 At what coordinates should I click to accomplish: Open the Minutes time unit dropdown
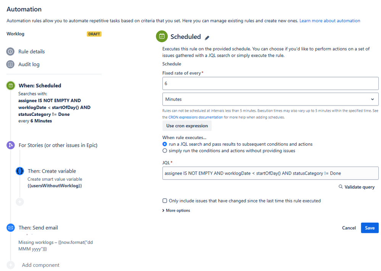pyautogui.click(x=270, y=99)
